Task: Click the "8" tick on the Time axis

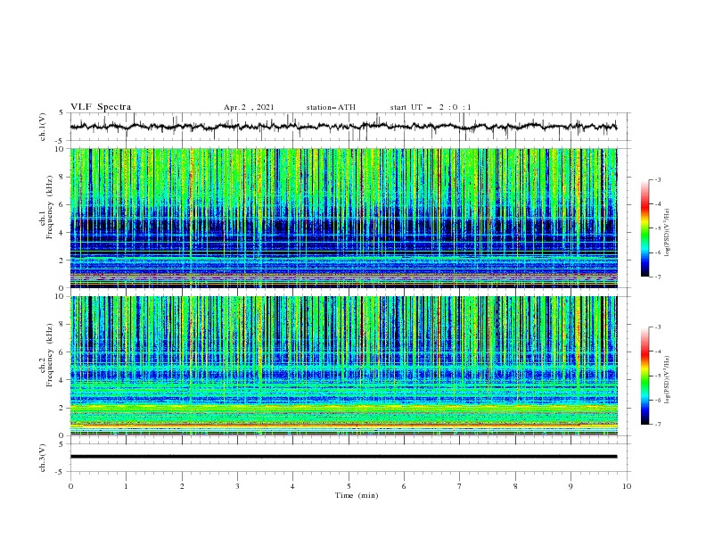Action: tap(515, 486)
